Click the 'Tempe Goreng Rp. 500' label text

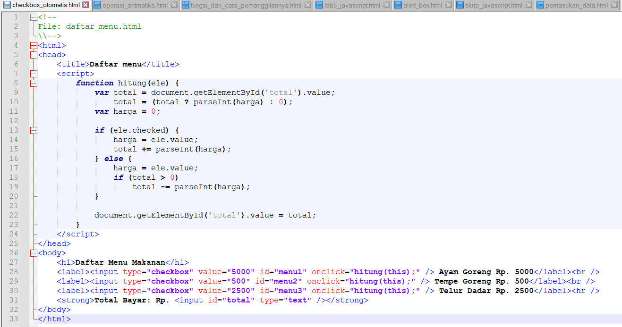(482, 281)
